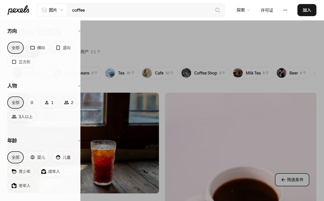
Task: Collapse the 方向 filter section
Action: pos(79,31)
